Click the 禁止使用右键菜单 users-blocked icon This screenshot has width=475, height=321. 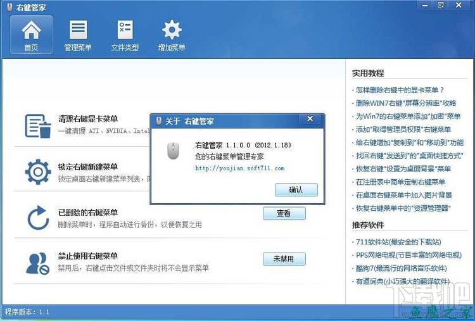pos(38,263)
